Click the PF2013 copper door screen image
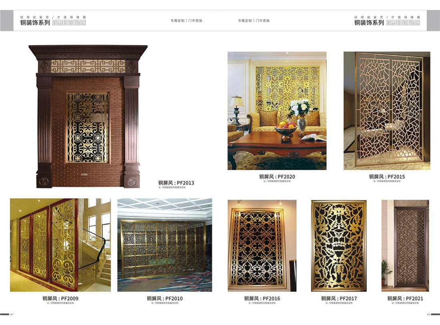The width and height of the screenshot is (440, 325). click(88, 116)
